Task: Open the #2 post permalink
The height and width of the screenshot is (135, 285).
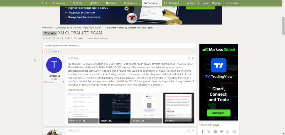Action: 193,131
